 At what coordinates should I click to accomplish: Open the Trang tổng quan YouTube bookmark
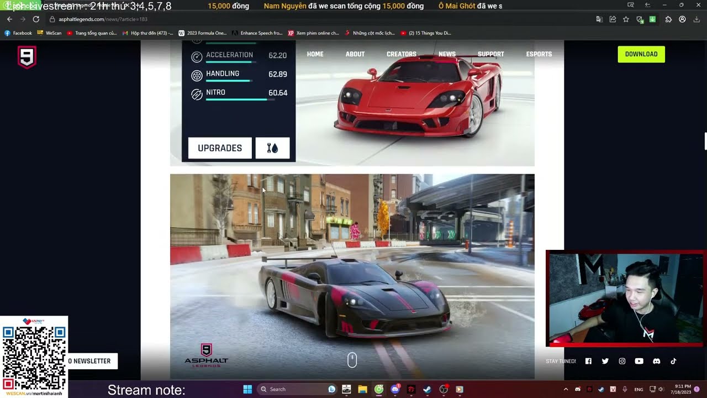[x=92, y=33]
